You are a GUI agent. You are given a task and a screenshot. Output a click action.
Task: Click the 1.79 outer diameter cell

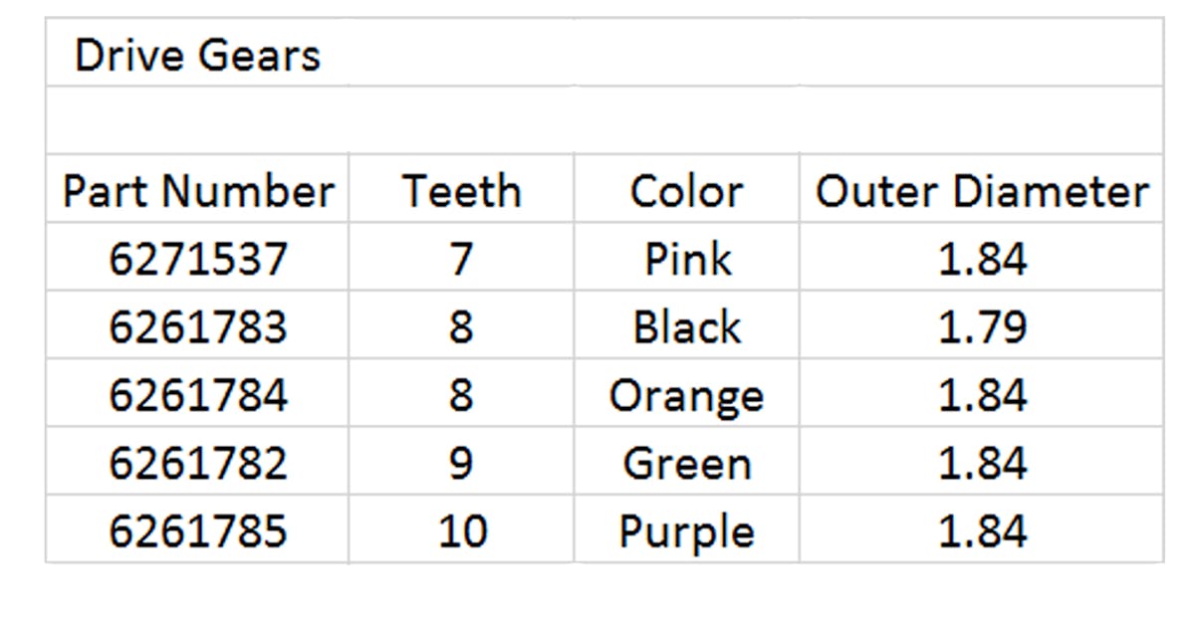tap(981, 326)
